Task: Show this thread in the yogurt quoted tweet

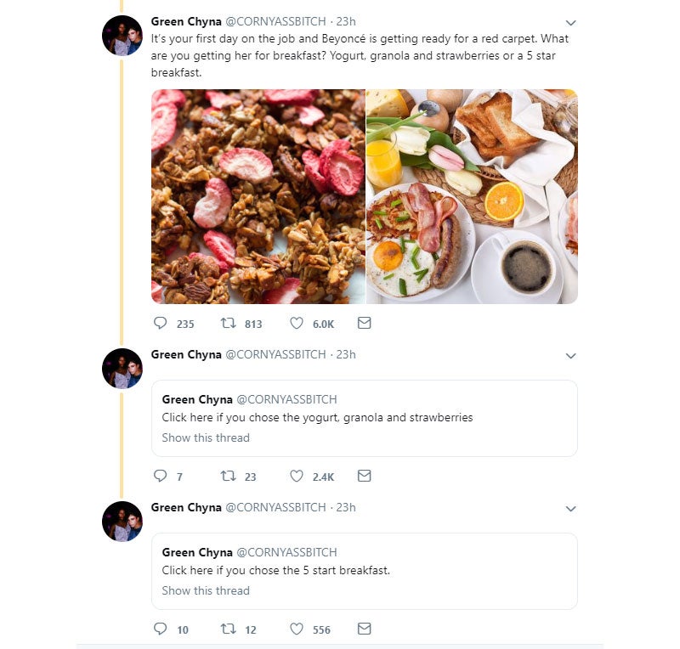Action: pos(206,438)
